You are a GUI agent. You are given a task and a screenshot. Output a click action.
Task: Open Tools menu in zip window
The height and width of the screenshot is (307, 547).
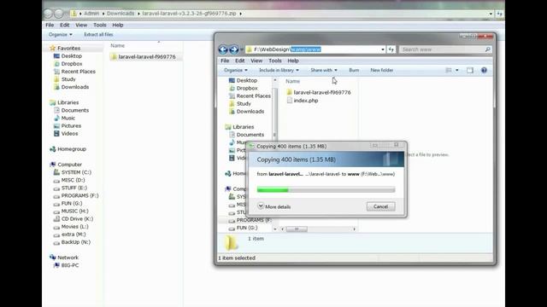coord(100,25)
